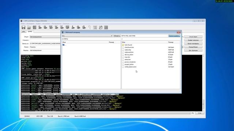Click the Имя column header in right pane
234x131 pixels.
coord(124,42)
